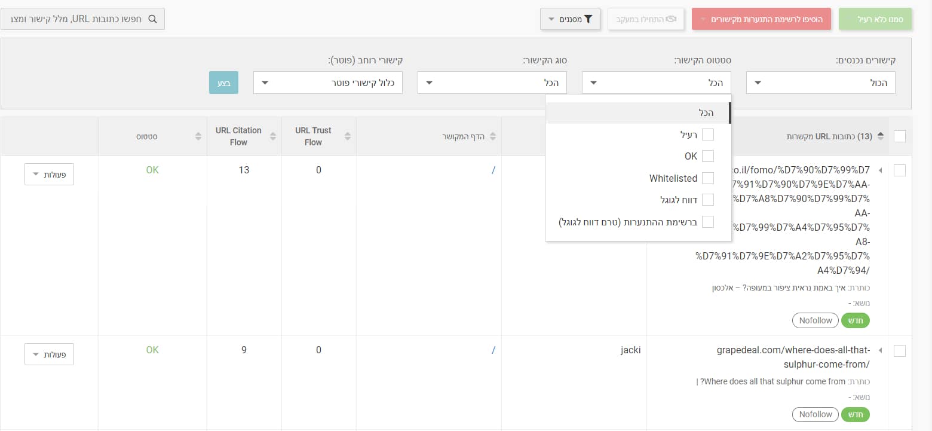This screenshot has width=932, height=431.
Task: Click the magnifier icon in the search box
Action: (x=152, y=19)
